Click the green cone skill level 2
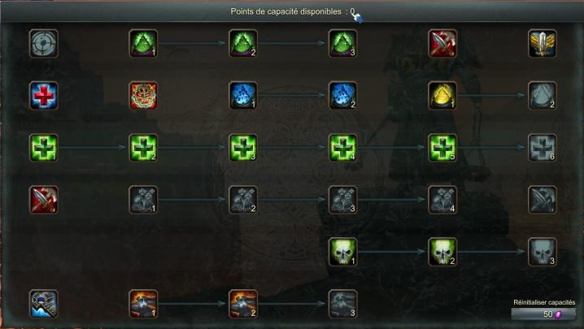Screen dimensions: 584x329 pyautogui.click(x=243, y=44)
